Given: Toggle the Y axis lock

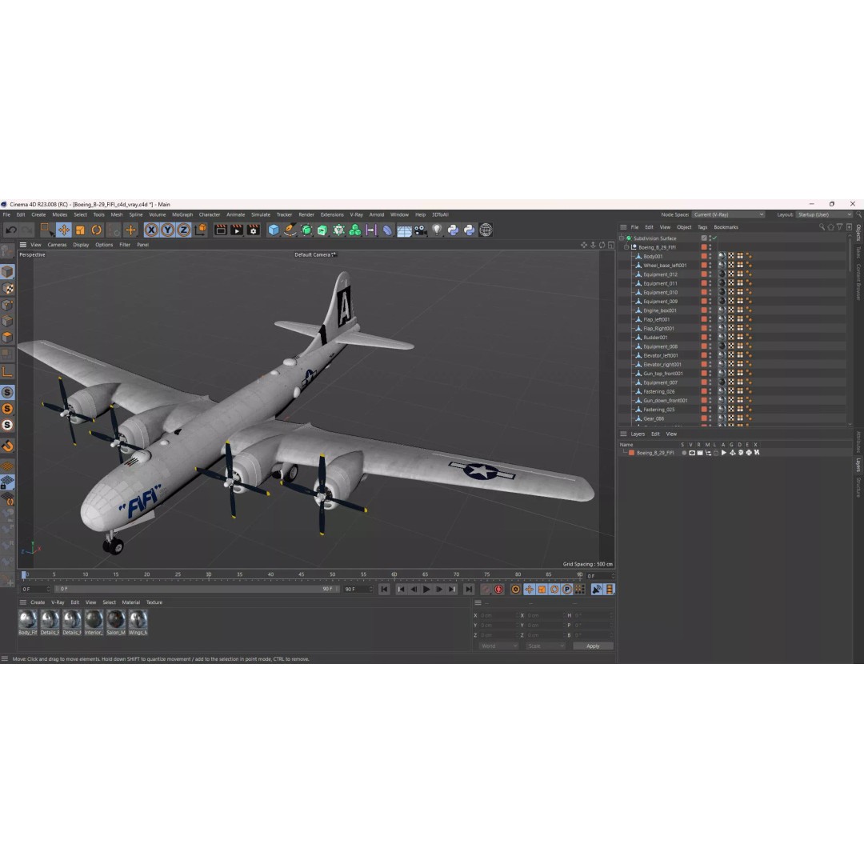Looking at the screenshot, I should coord(167,230).
